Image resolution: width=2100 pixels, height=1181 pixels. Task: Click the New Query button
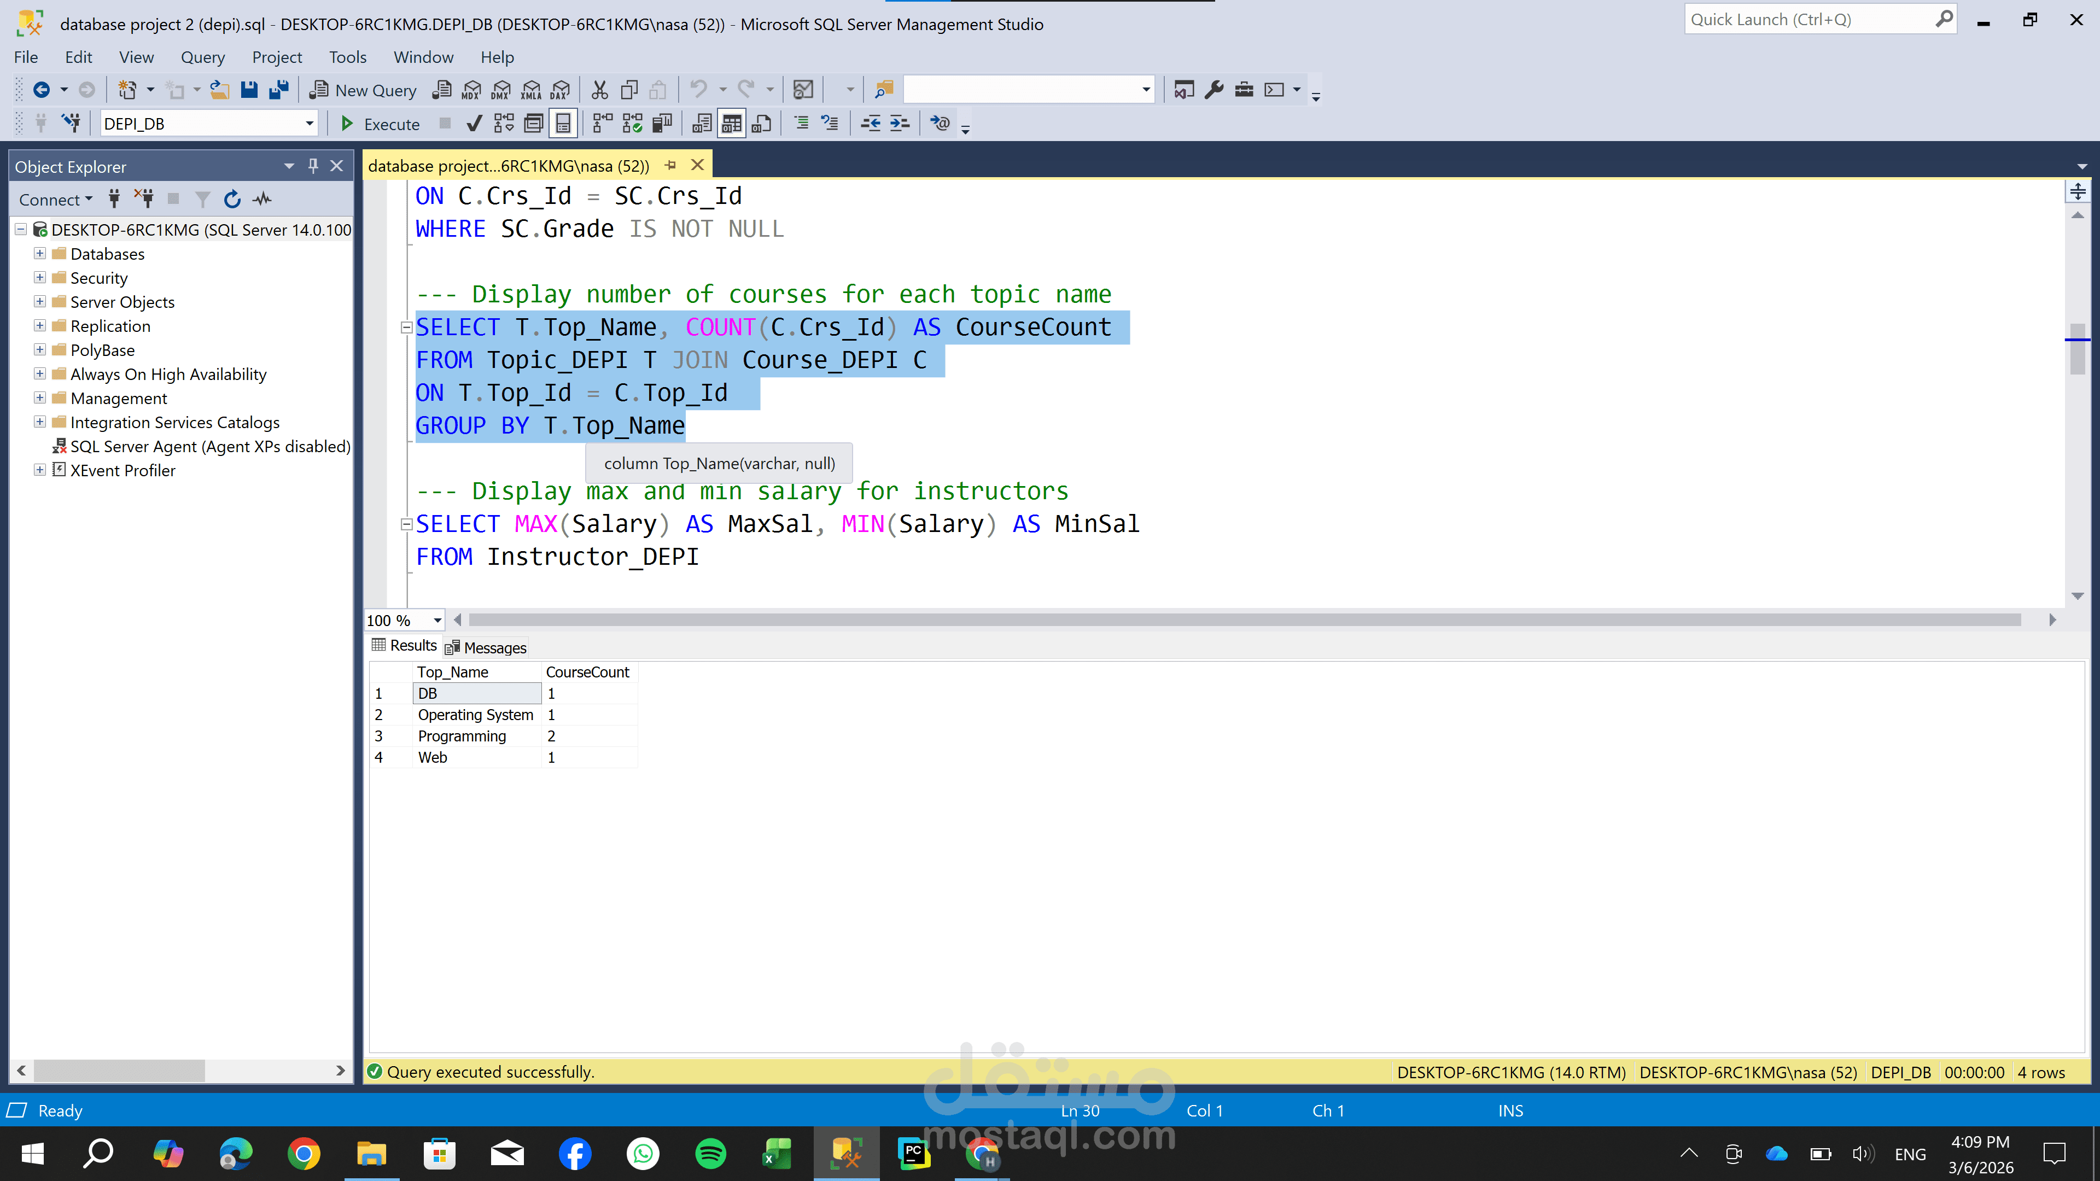(x=364, y=90)
